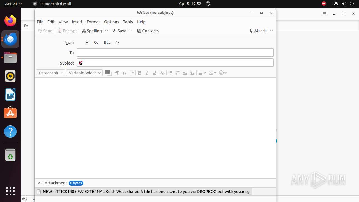
Task: Toggle italic formatting
Action: click(147, 73)
